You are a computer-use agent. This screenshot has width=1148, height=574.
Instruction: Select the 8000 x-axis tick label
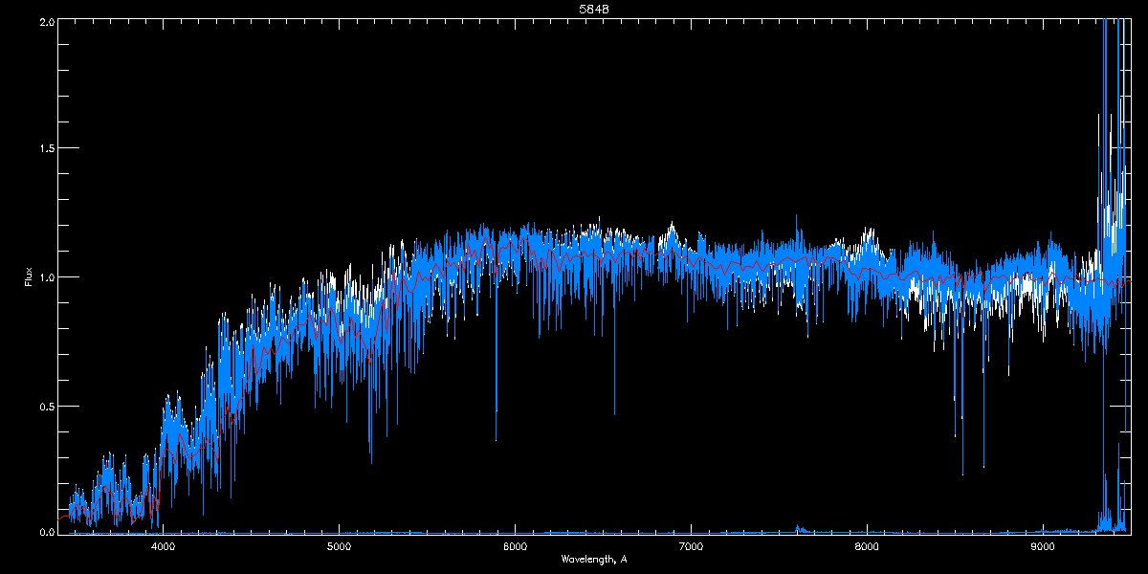click(x=867, y=547)
